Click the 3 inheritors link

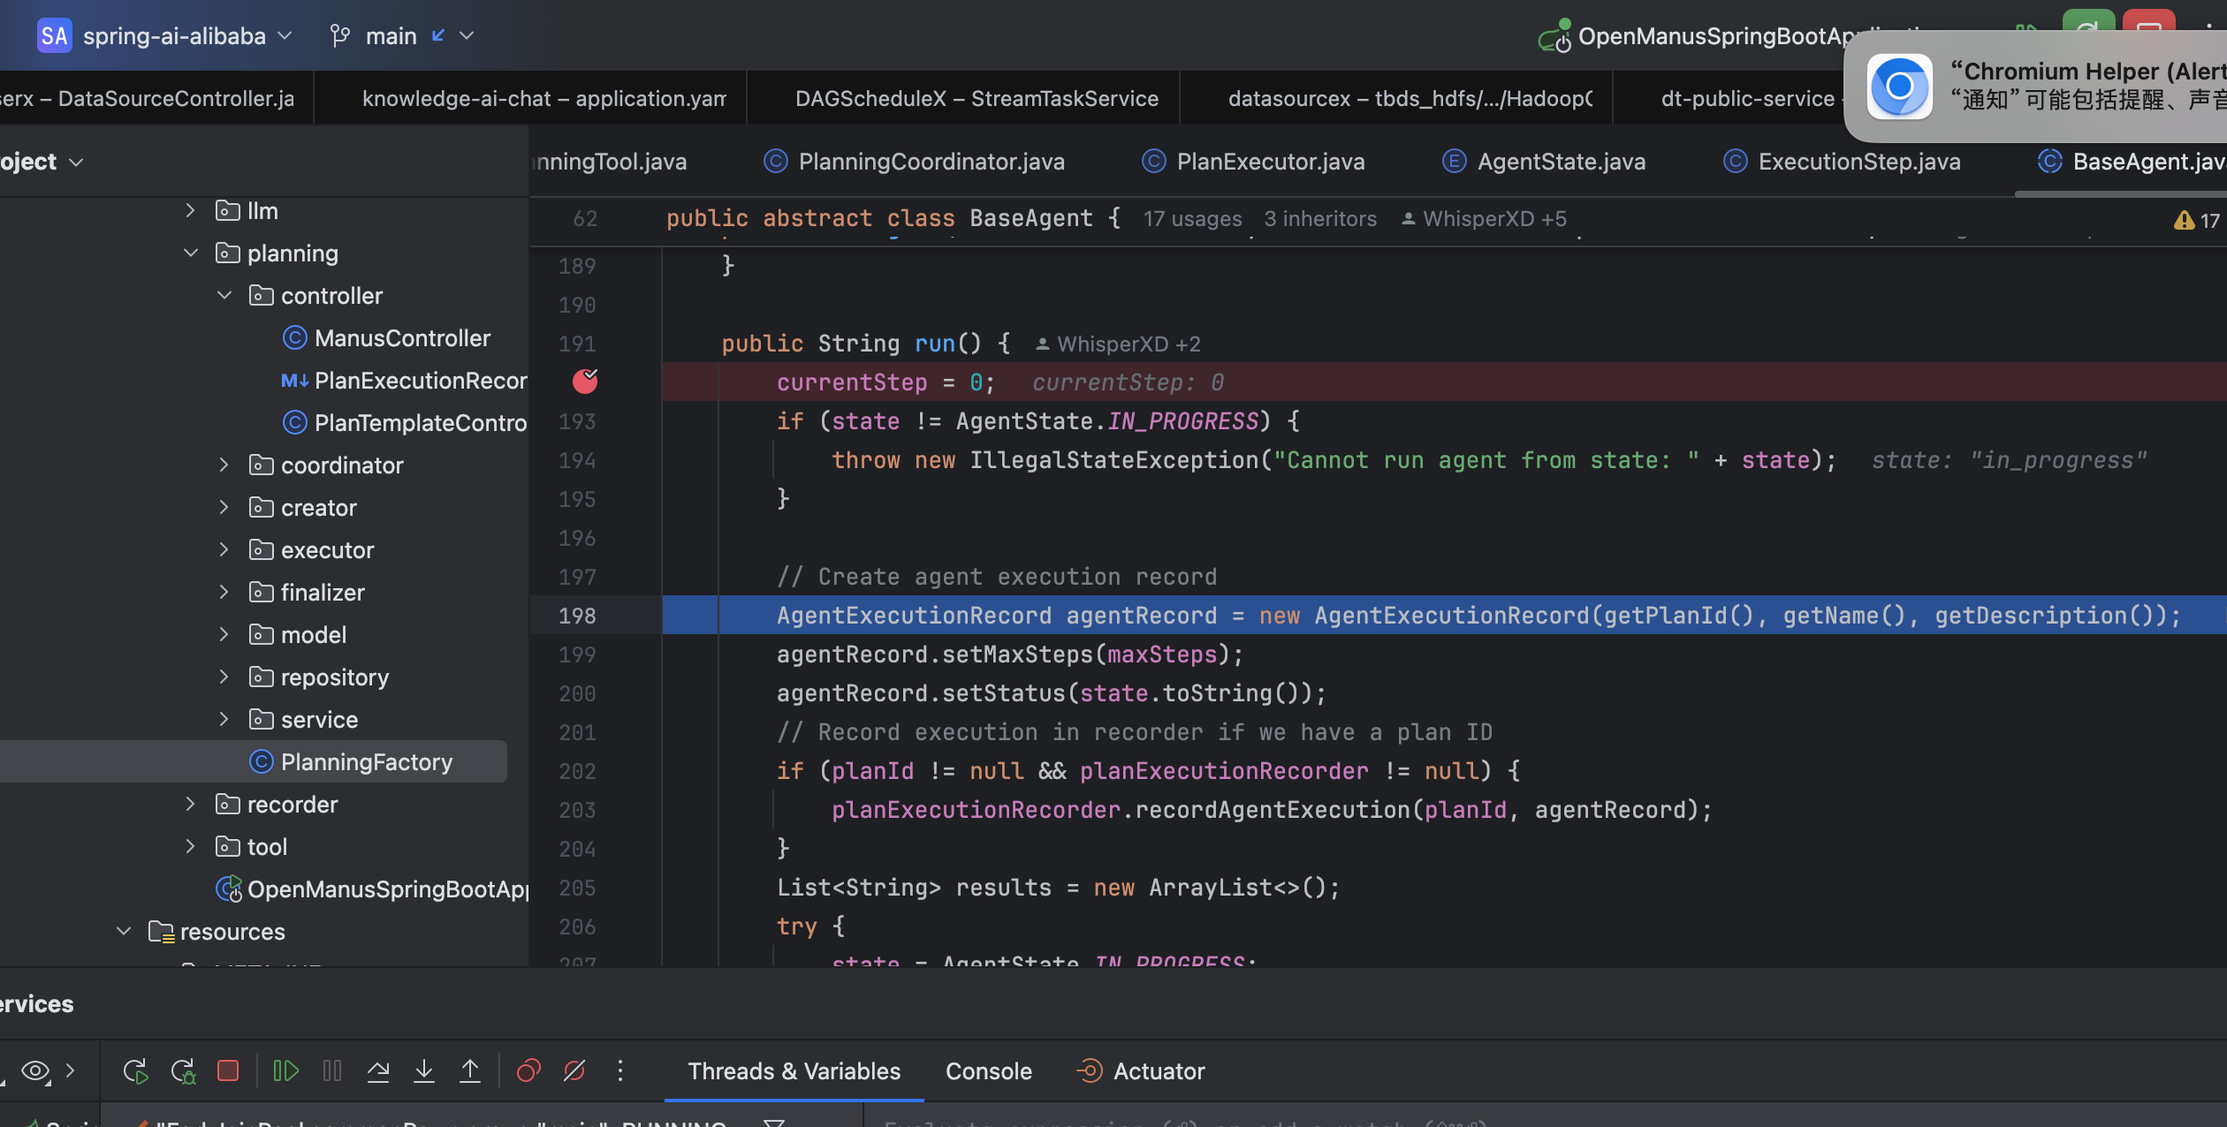coord(1320,219)
